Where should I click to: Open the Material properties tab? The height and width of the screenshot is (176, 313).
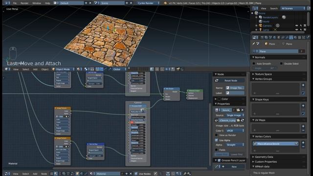[x=295, y=37]
